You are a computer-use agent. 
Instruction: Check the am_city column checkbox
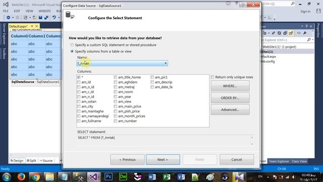coord(79,107)
